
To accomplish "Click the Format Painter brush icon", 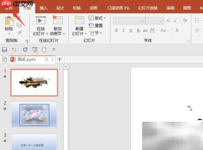I will tap(19, 33).
